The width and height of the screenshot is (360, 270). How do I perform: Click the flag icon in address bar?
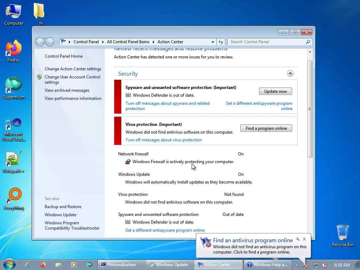click(x=63, y=41)
